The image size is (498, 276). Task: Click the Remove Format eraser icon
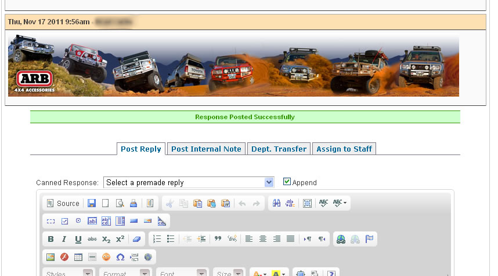(x=136, y=240)
